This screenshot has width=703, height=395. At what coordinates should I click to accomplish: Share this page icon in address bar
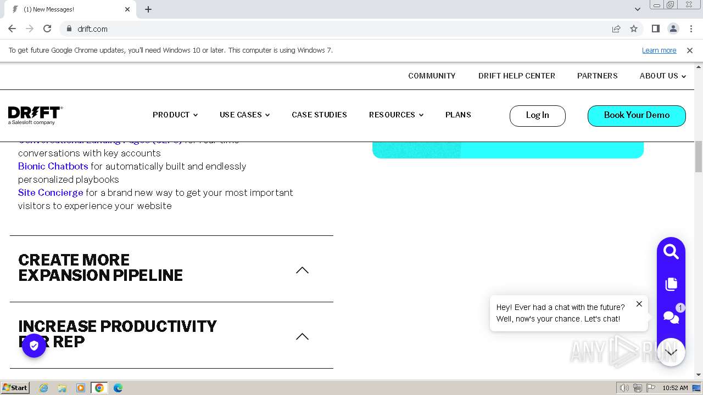coord(616,29)
